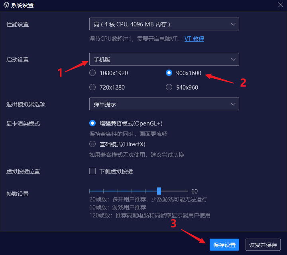This screenshot has height=255, width=287.
Task: Click the far right end of frame slider
Action: tap(188, 191)
